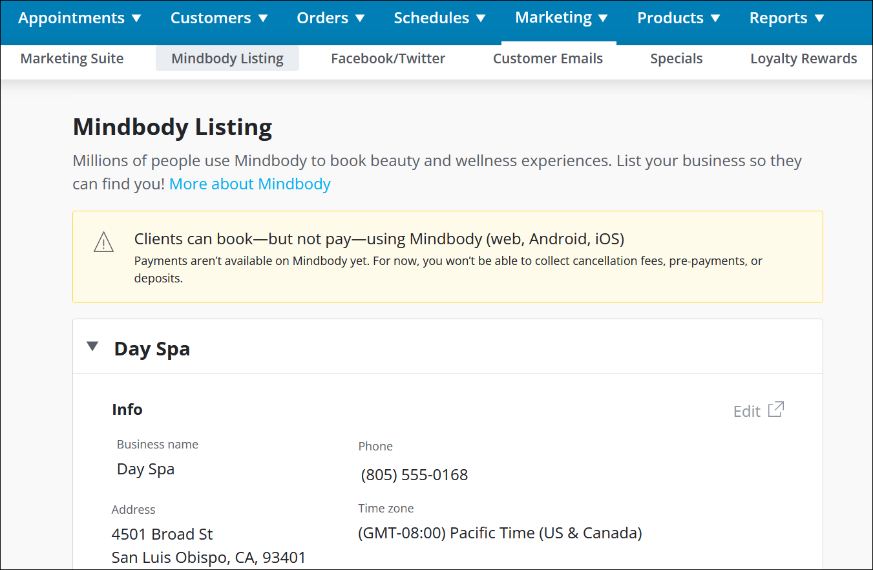This screenshot has width=873, height=570.
Task: Collapse the Day Spa section
Action: coord(92,346)
